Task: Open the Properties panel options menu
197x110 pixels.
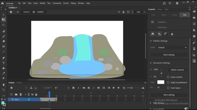Action: pyautogui.click(x=190, y=9)
